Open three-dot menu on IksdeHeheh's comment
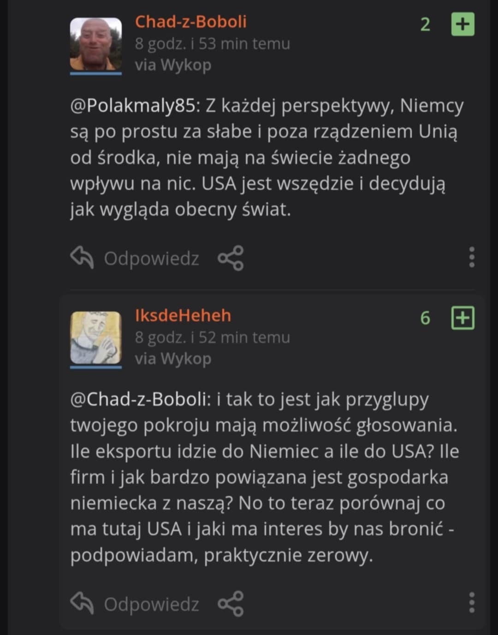The height and width of the screenshot is (635, 498). tap(471, 603)
